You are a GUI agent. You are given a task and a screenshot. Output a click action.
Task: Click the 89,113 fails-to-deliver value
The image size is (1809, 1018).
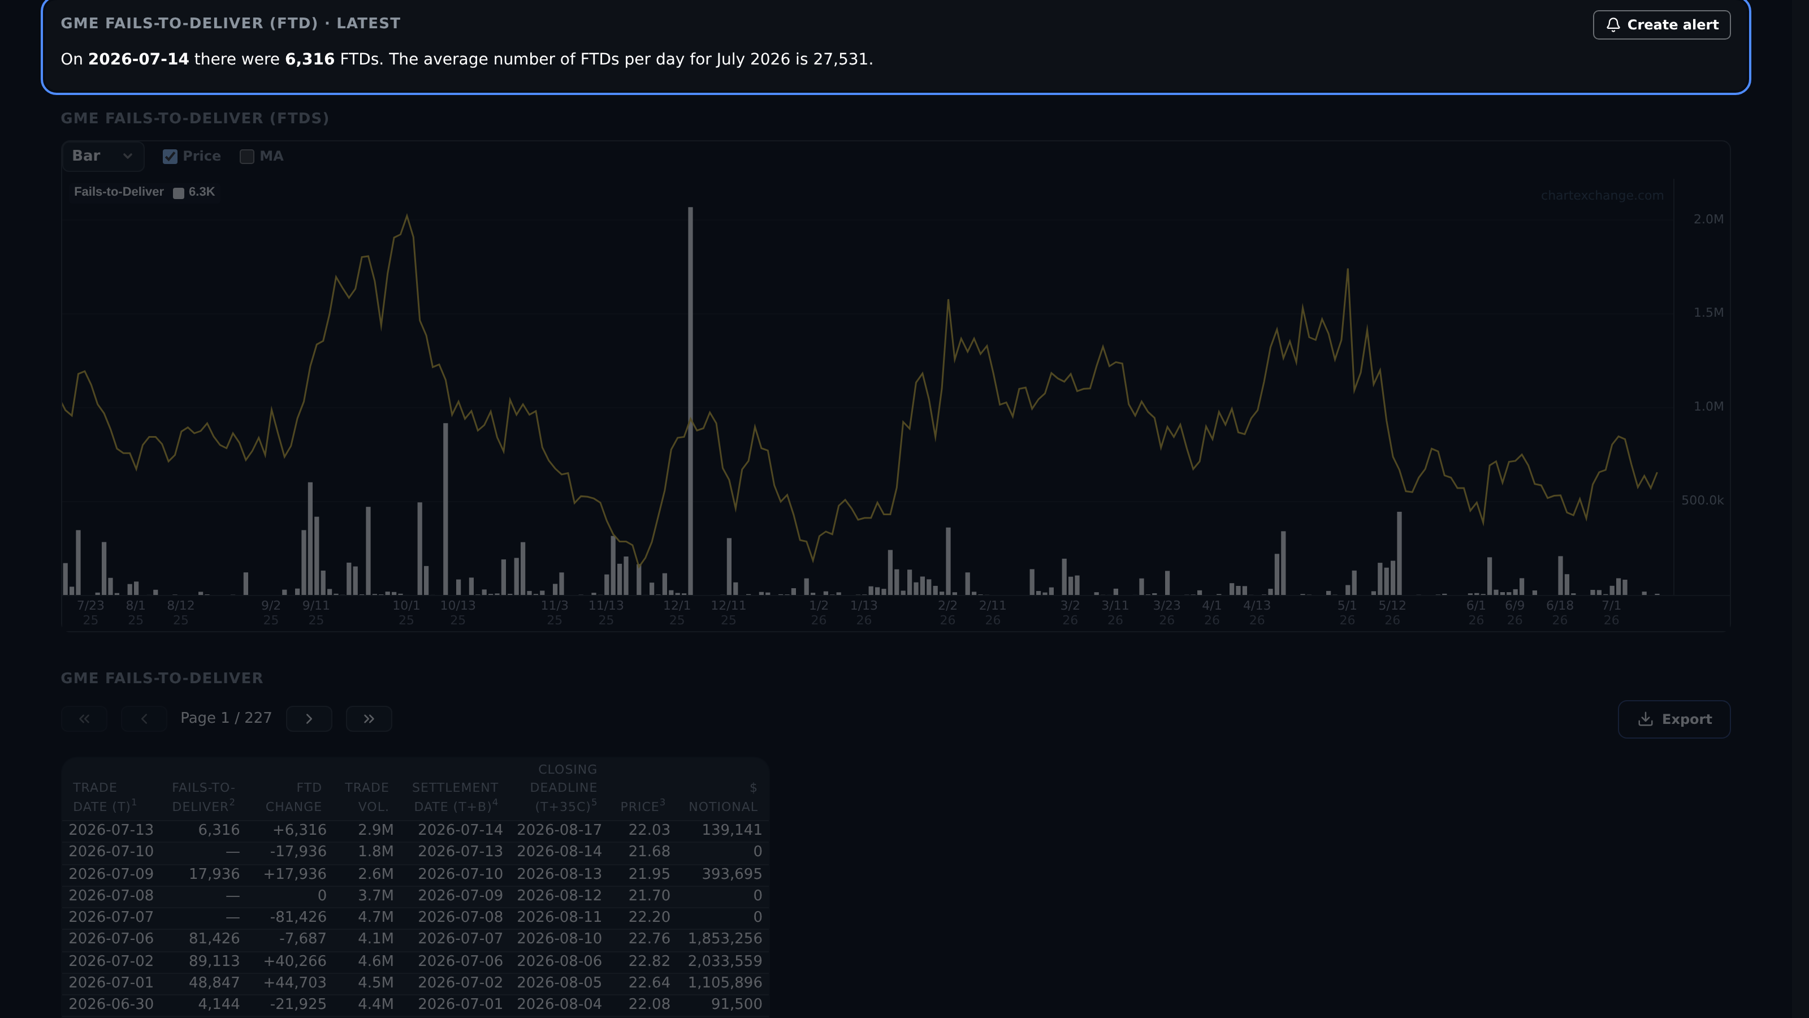click(214, 961)
